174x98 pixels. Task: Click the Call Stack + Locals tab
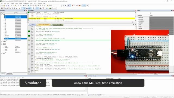93,95
